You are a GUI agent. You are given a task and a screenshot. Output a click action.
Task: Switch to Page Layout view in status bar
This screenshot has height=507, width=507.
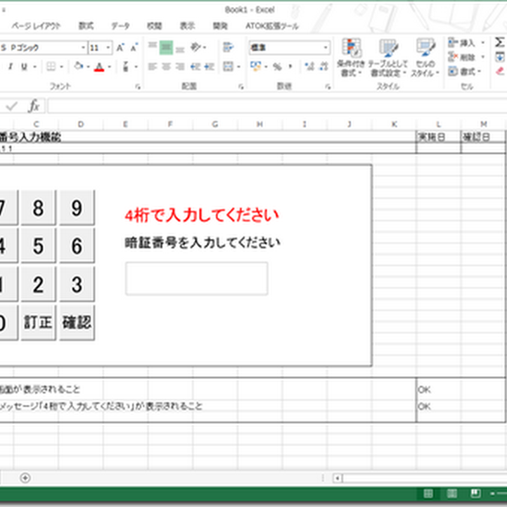(x=452, y=494)
